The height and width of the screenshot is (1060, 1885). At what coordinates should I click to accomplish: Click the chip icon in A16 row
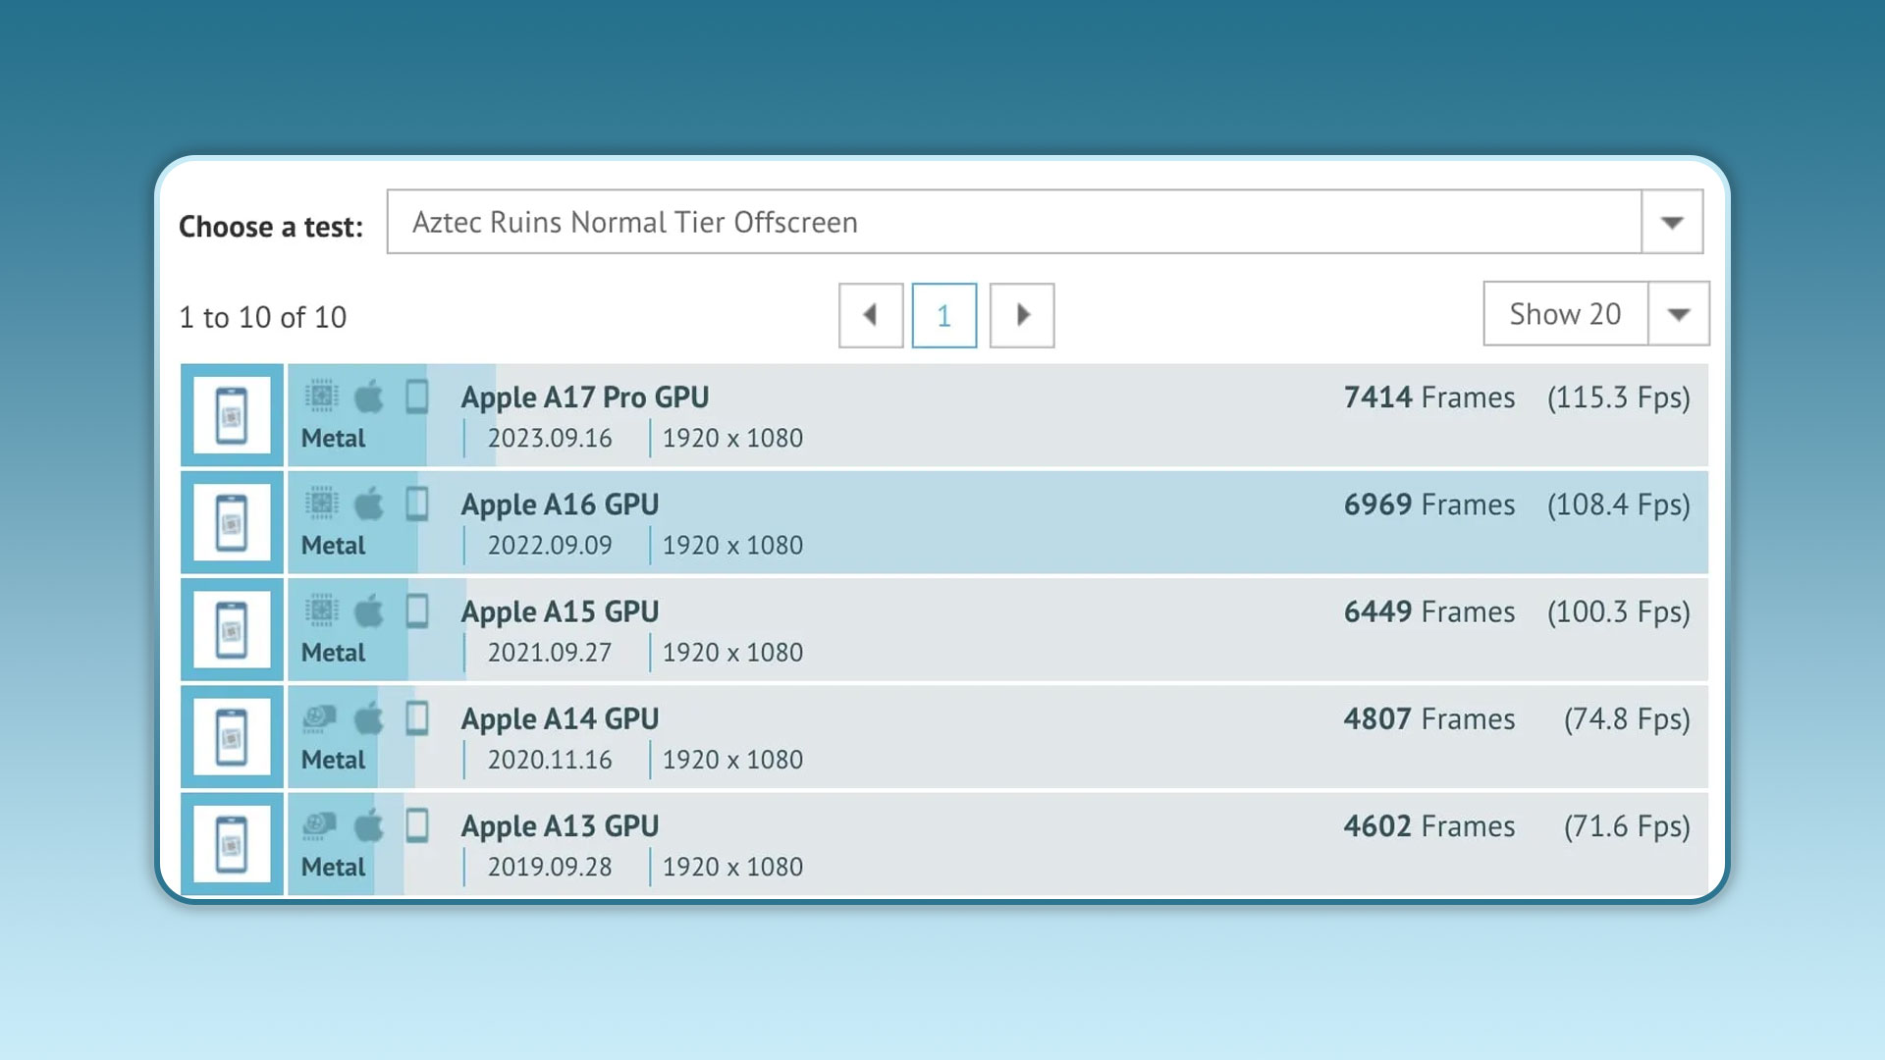coord(321,503)
